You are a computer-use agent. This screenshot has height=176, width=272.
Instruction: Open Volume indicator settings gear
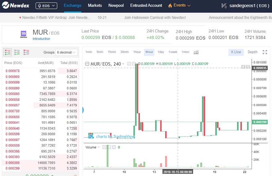coord(109,147)
